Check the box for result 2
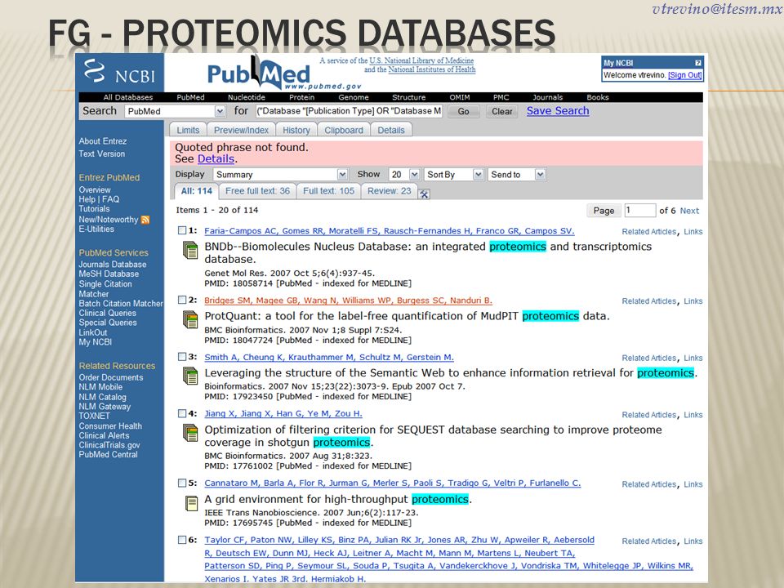This screenshot has width=784, height=588. 182,300
